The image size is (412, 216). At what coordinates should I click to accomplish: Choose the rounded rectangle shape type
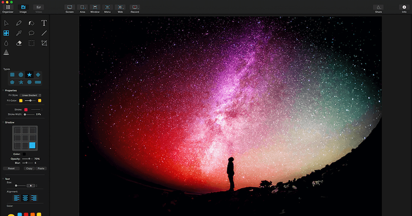(x=38, y=82)
